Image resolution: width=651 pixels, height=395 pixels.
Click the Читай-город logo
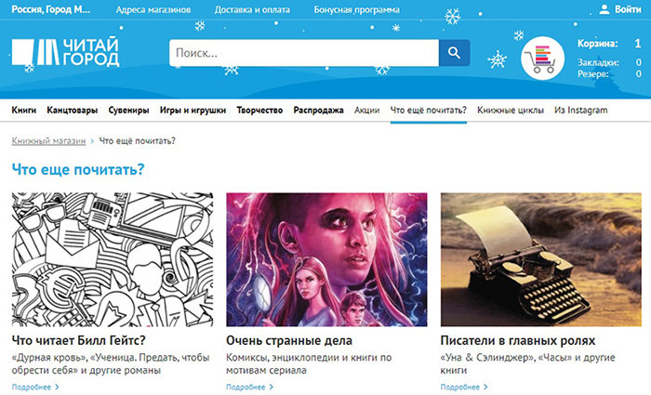pyautogui.click(x=65, y=53)
